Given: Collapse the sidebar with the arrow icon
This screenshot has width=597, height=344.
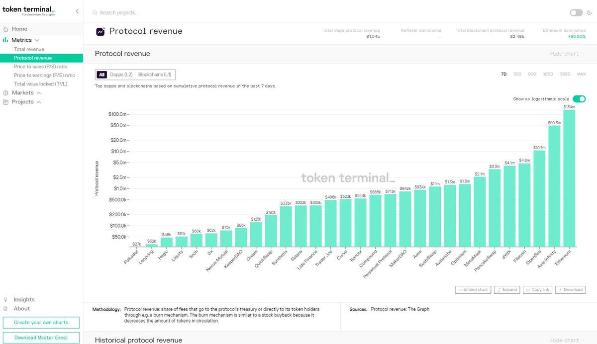Looking at the screenshot, I should pos(77,11).
